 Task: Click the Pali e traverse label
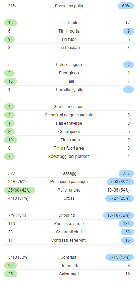(x=69, y=123)
